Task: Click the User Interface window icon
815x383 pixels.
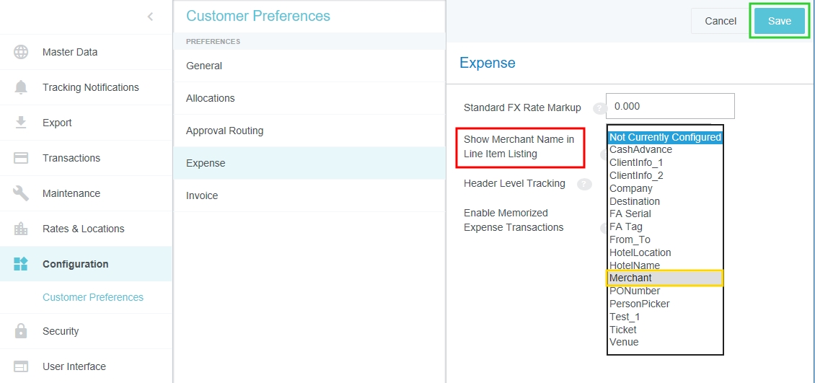Action: (x=21, y=366)
